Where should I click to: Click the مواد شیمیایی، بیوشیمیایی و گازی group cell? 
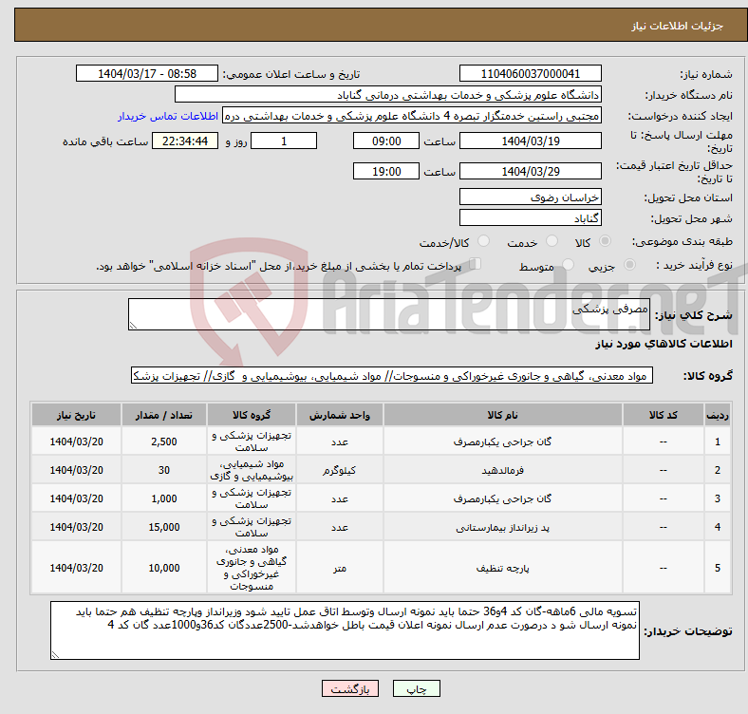pyautogui.click(x=252, y=470)
